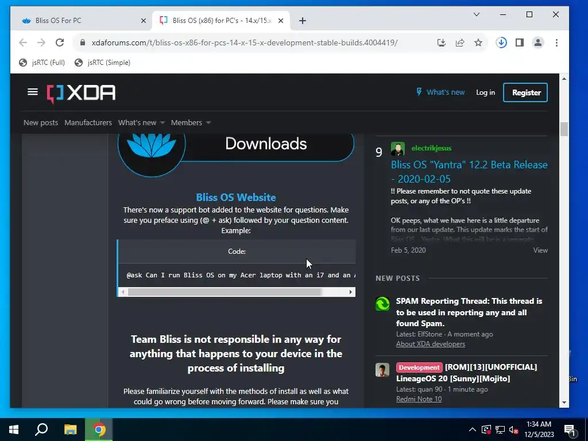Viewport: 588px width, 441px height.
Task: Click the muted volume tray icon
Action: click(x=513, y=430)
